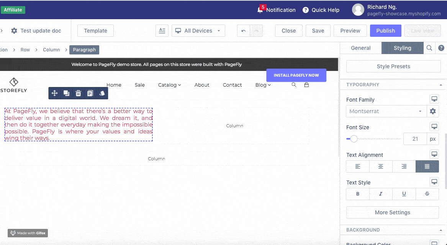Screen dimensions: 447x245
Task: Open the Montserrat font family dropdown
Action: [x=386, y=111]
